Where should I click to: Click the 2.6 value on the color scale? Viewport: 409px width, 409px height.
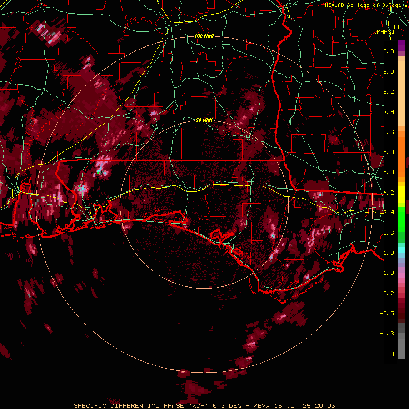tap(389, 233)
